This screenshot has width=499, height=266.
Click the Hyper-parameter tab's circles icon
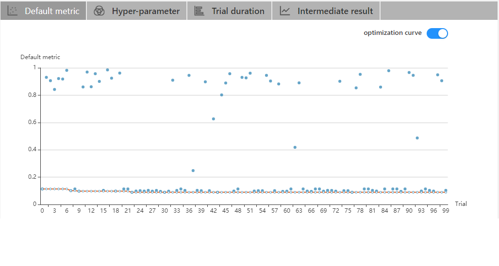[99, 11]
